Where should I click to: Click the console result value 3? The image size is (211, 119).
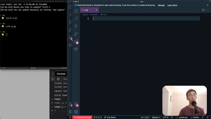(55, 110)
